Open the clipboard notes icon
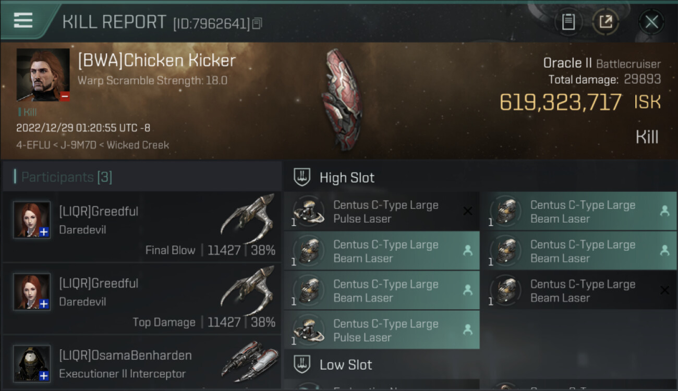The width and height of the screenshot is (678, 391). [x=568, y=22]
